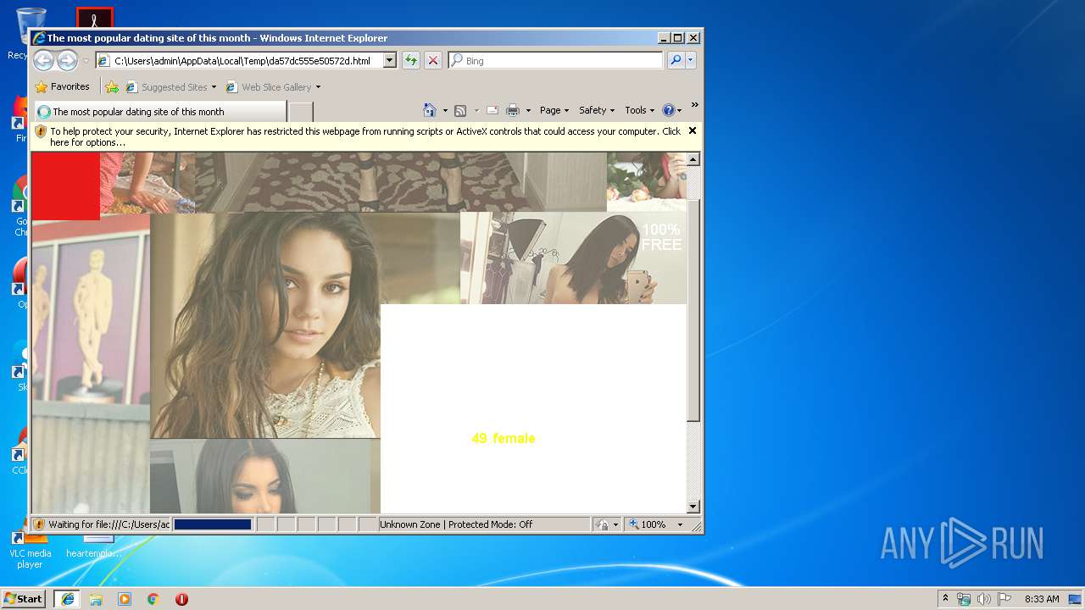Expand the Feeds dropdown arrow
This screenshot has height=610, width=1085.
(476, 110)
